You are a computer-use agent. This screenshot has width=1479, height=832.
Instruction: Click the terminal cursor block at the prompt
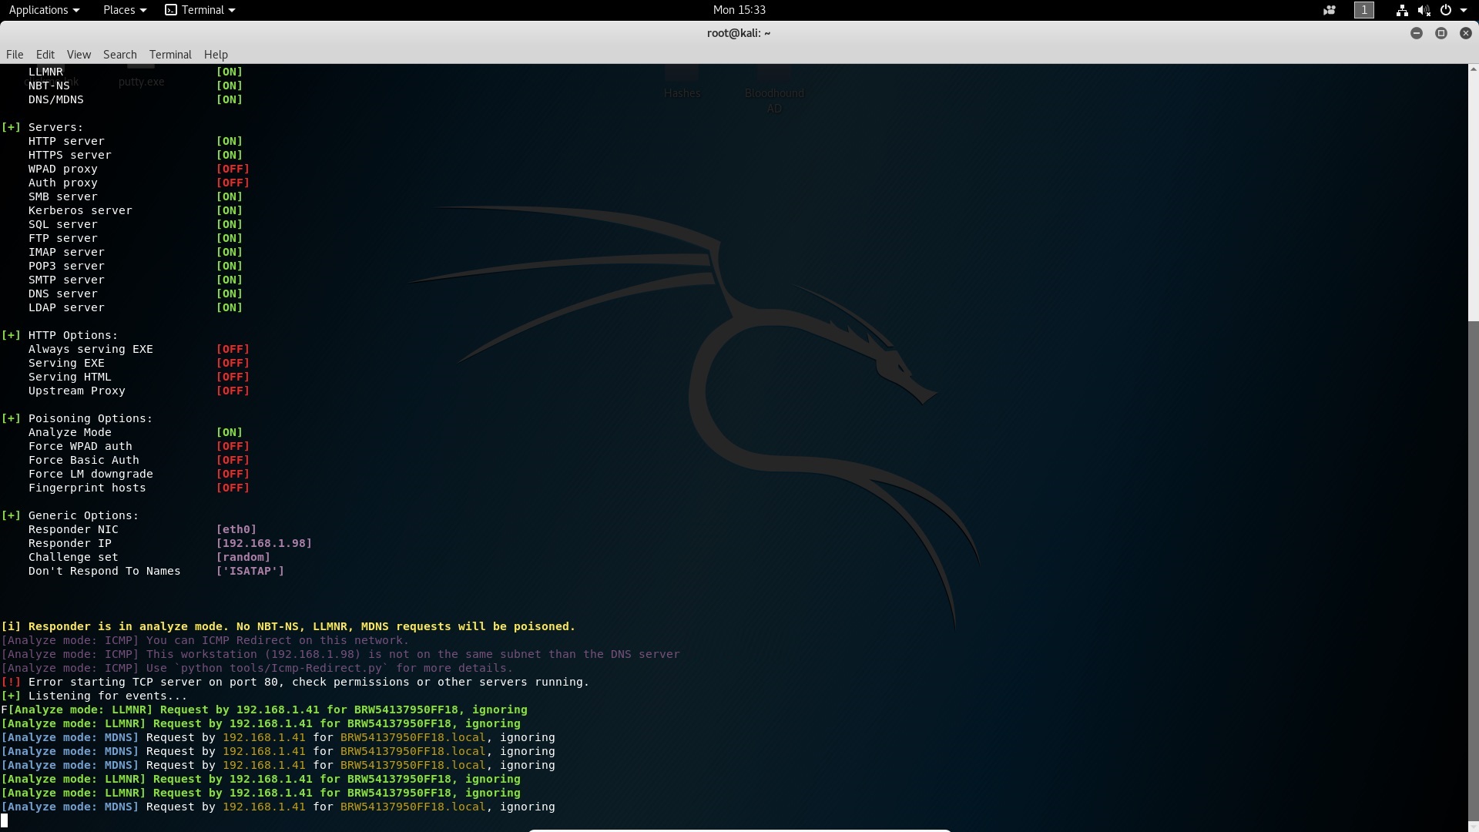(x=5, y=820)
